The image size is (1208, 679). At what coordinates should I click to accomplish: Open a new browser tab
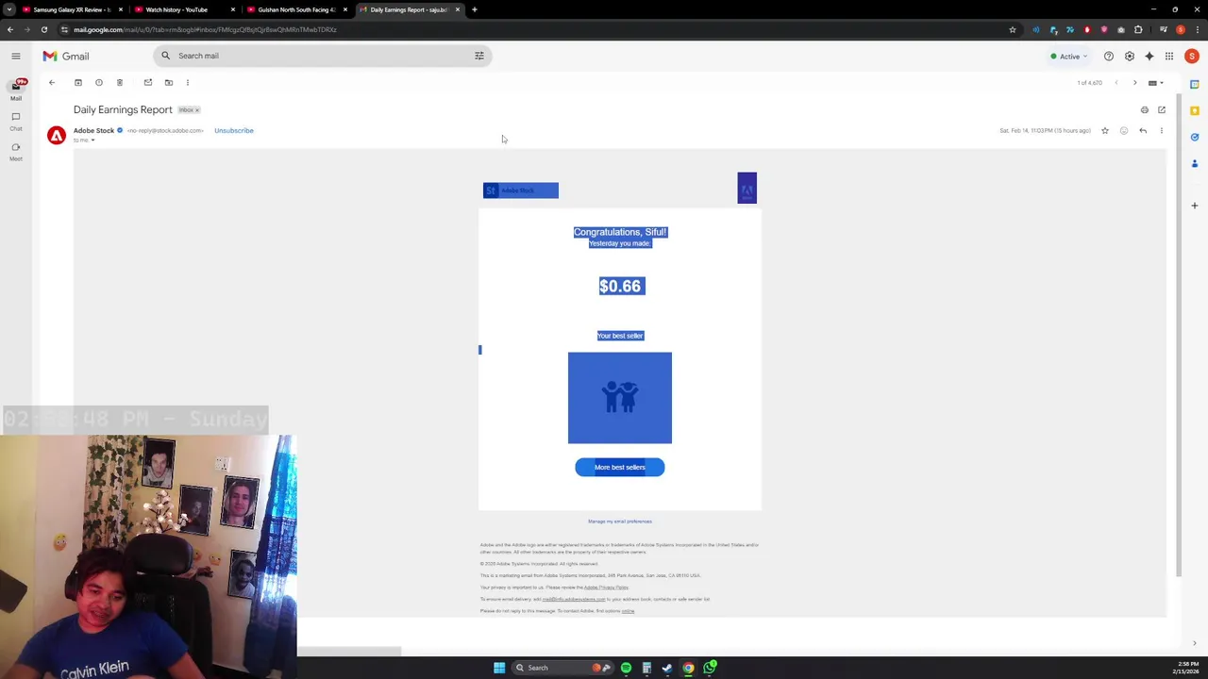475,9
